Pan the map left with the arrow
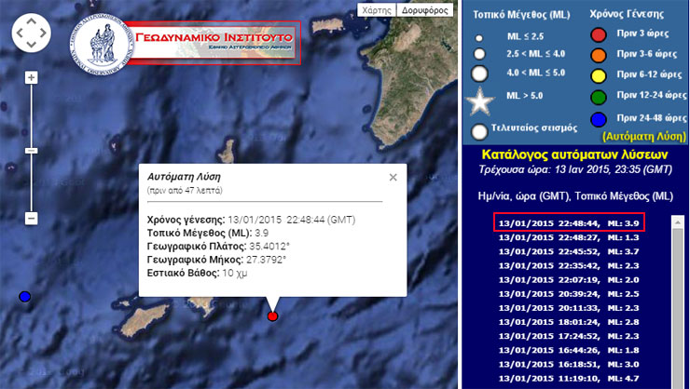 click(x=20, y=34)
